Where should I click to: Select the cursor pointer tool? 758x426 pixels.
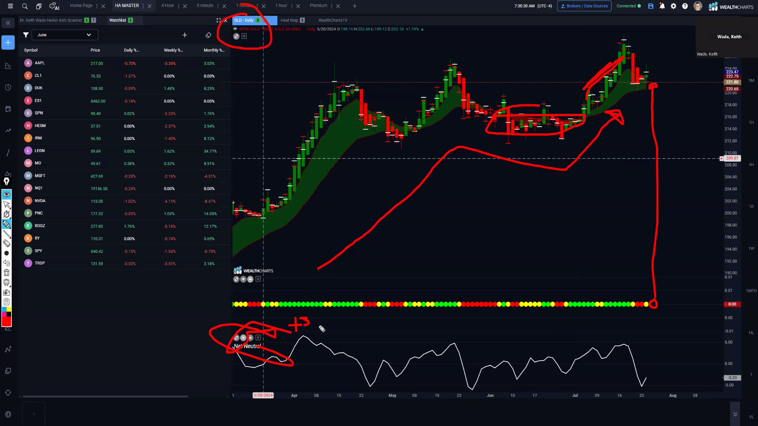pyautogui.click(x=7, y=204)
